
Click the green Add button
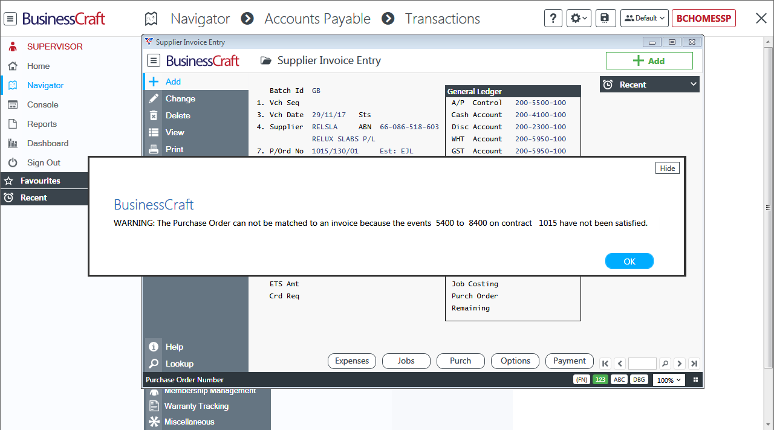[x=649, y=60]
